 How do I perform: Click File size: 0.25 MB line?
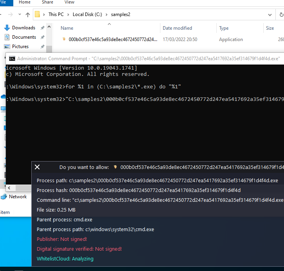click(x=56, y=210)
